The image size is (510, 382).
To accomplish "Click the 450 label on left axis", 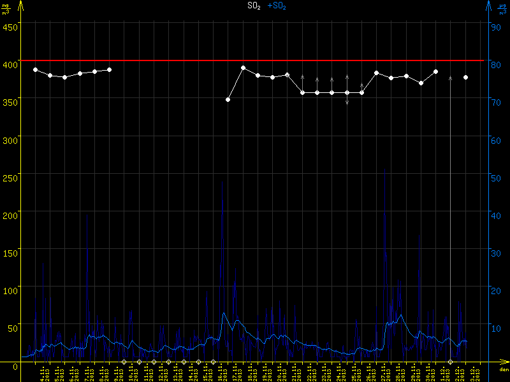I will coord(10,26).
